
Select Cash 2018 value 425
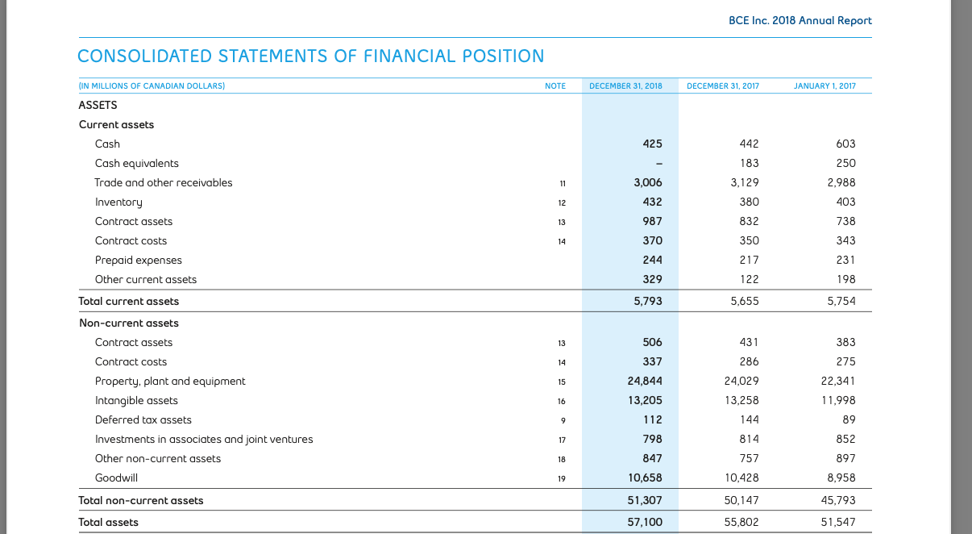coord(653,144)
